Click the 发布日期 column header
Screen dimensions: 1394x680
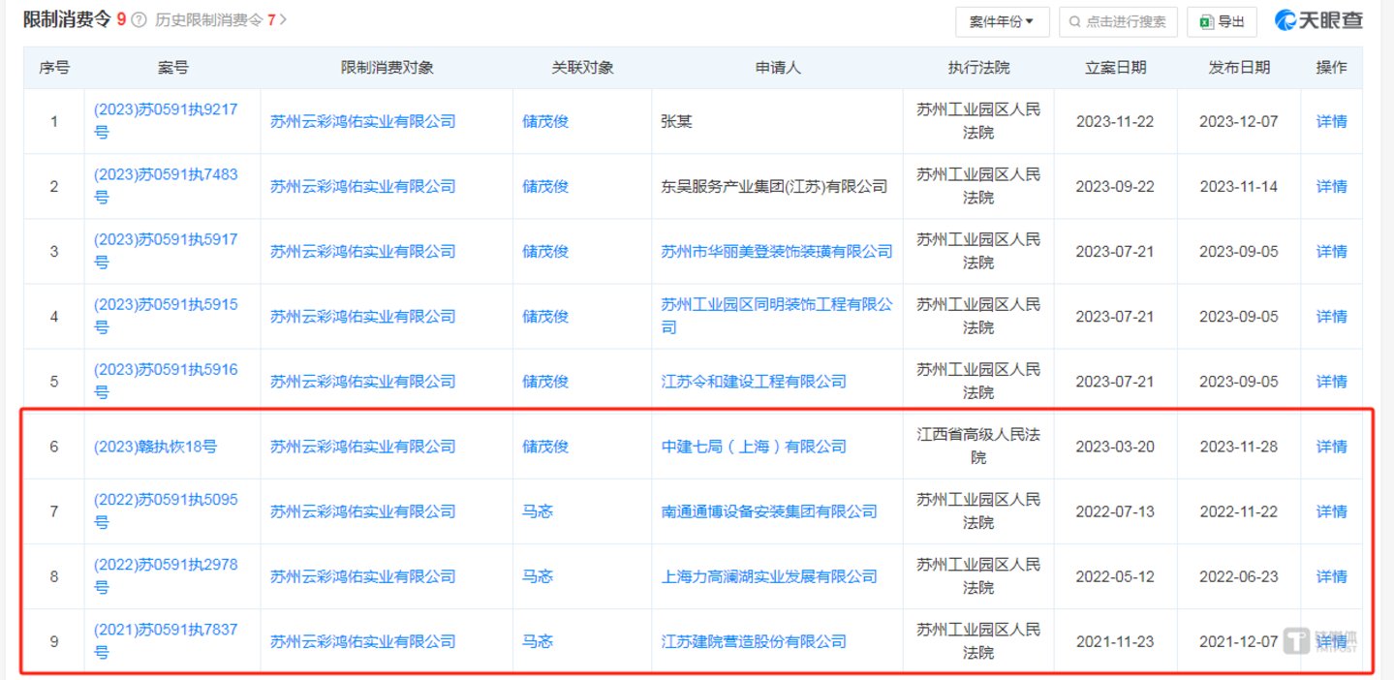pos(1238,68)
